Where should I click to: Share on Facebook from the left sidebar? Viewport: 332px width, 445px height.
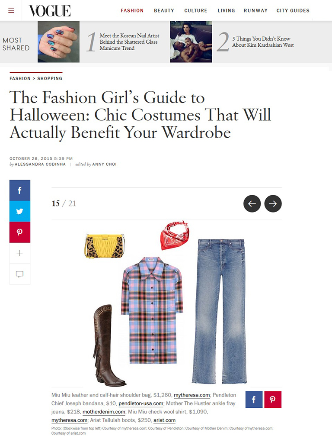click(19, 190)
